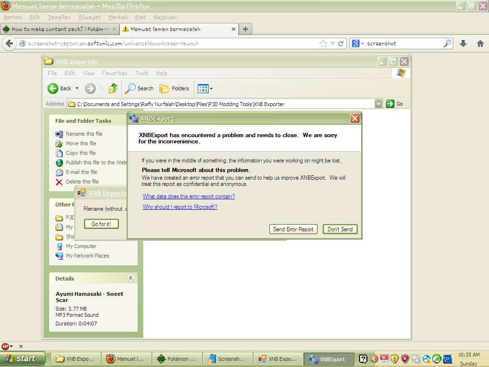Image resolution: width=489 pixels, height=367 pixels.
Task: Click the Up folder icon in Explorer toolbar
Action: pos(113,88)
